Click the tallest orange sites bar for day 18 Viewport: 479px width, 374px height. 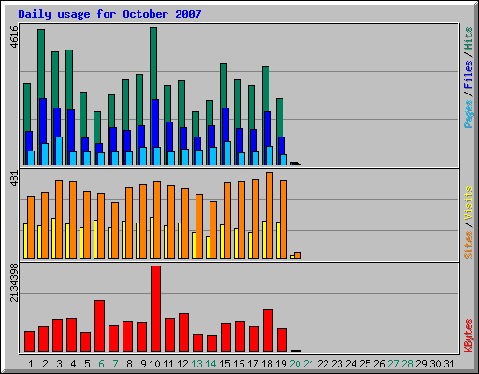coord(269,215)
